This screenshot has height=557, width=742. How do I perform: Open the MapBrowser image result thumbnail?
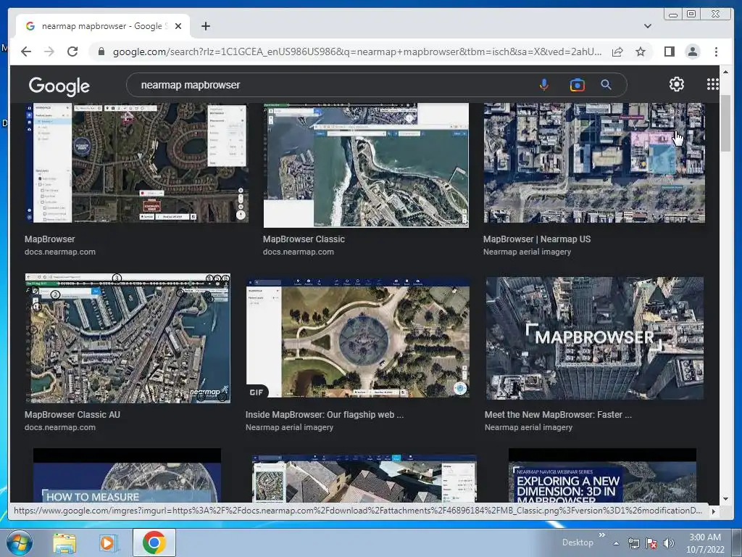click(x=136, y=162)
